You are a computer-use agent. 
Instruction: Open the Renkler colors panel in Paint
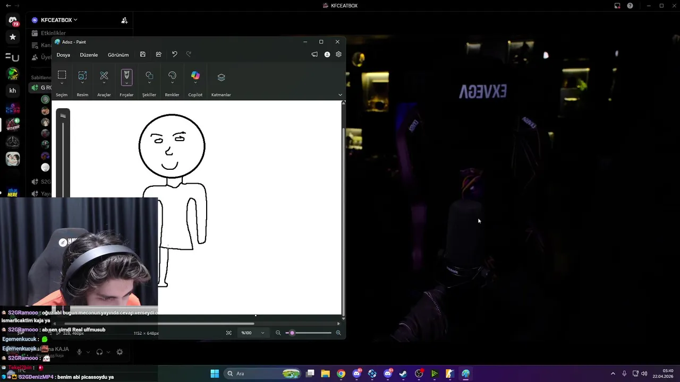[x=172, y=75]
